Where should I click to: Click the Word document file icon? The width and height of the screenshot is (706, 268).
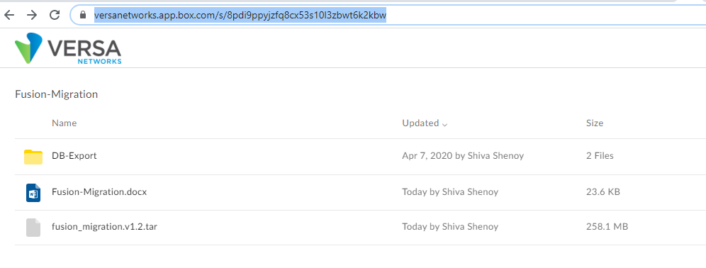tap(33, 192)
